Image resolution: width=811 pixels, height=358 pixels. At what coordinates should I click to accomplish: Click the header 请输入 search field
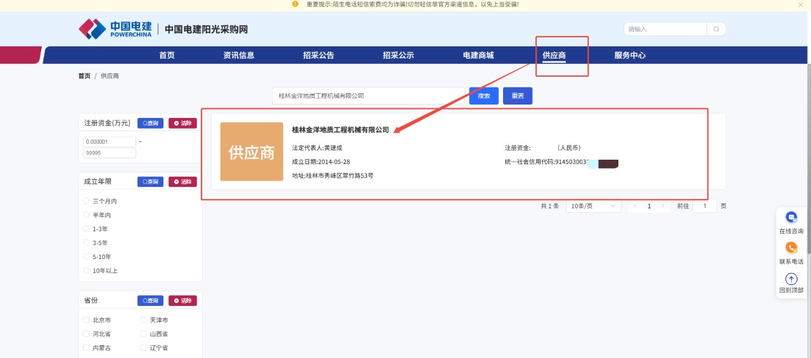pos(665,29)
